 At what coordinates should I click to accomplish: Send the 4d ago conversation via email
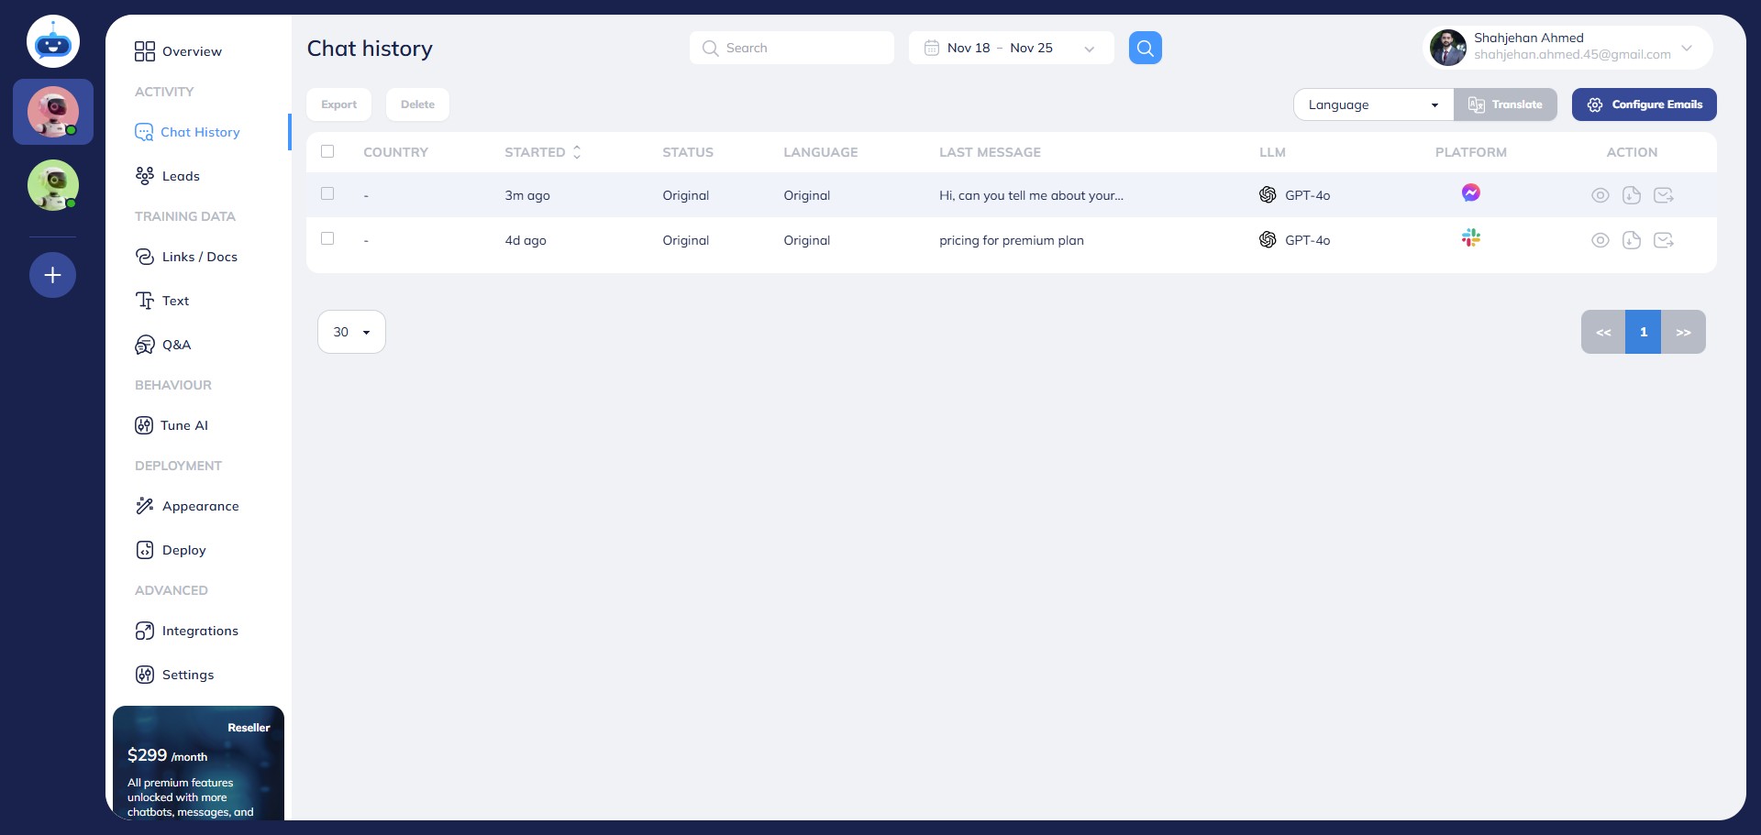point(1664,240)
